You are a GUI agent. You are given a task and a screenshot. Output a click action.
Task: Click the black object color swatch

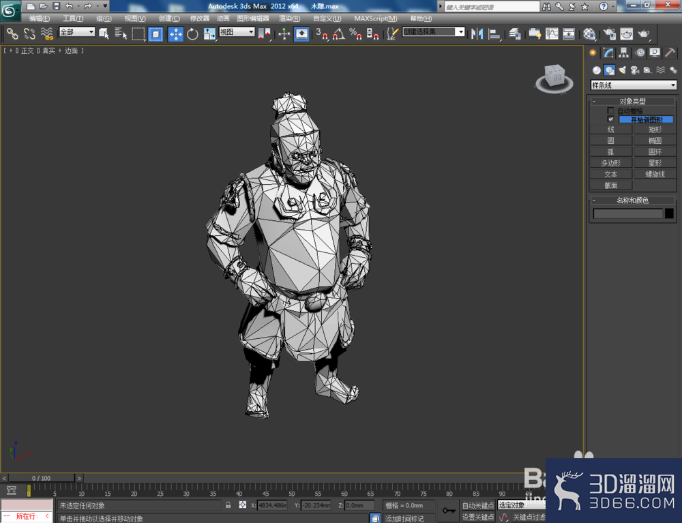point(669,213)
